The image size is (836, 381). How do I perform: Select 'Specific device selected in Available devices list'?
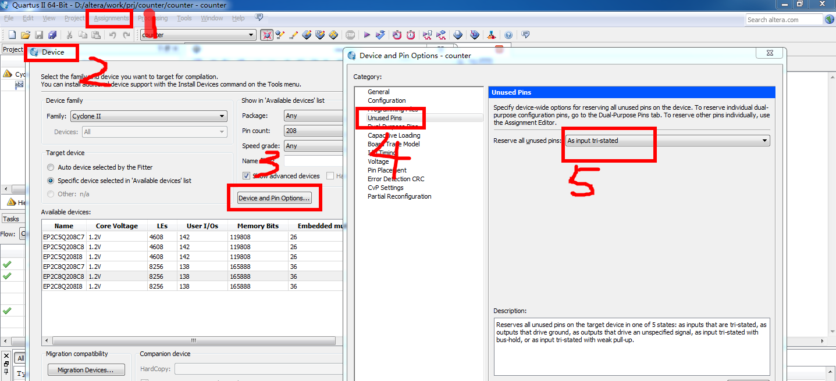click(x=51, y=181)
